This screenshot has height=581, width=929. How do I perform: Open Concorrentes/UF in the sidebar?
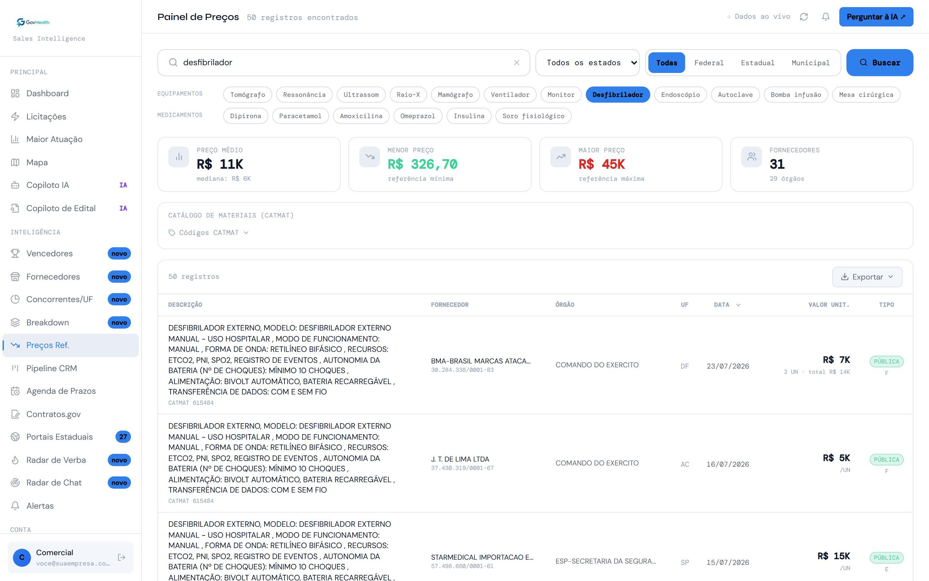[x=71, y=299]
